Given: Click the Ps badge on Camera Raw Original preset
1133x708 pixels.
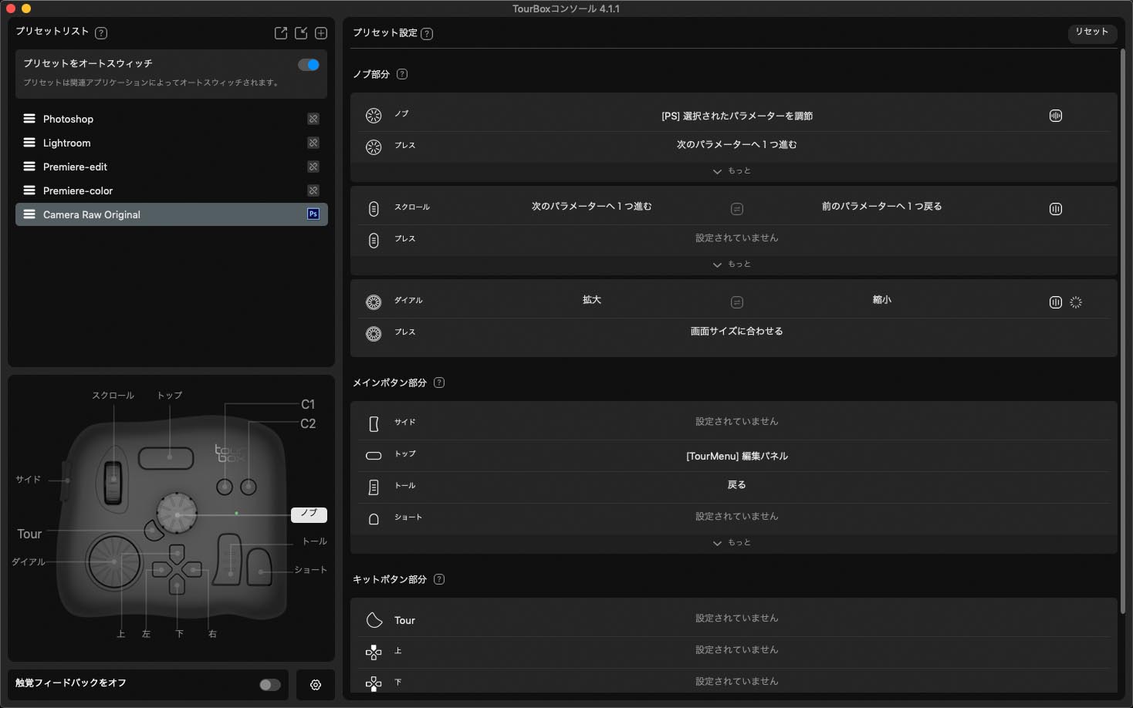Looking at the screenshot, I should coord(313,214).
